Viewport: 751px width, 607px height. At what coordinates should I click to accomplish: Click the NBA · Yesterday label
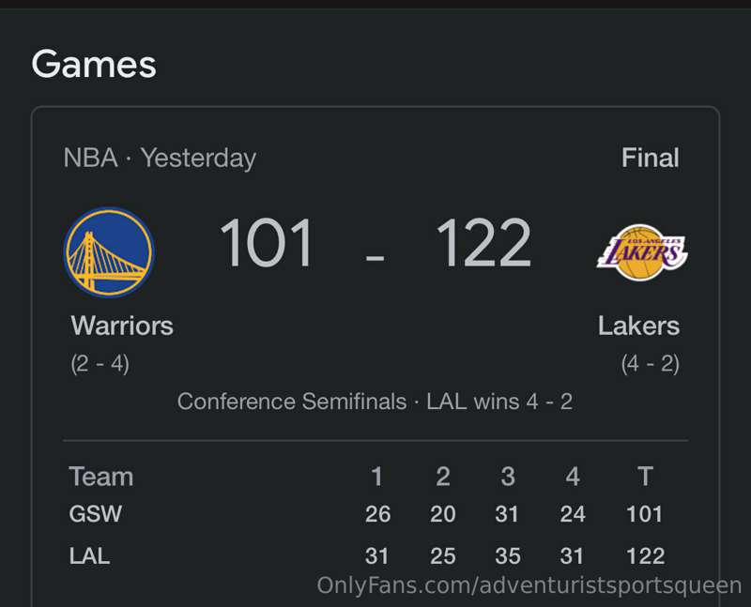[160, 158]
